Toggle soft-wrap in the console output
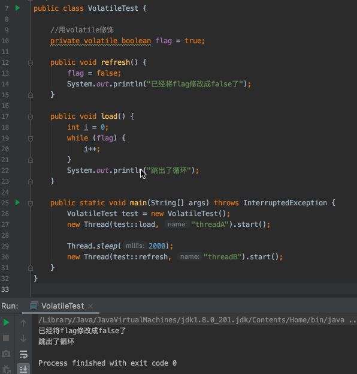The image size is (357, 374). coord(23,354)
